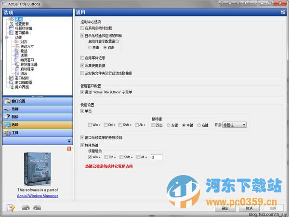Close the red X promo panel
This screenshot has width=289, height=217.
69,149
